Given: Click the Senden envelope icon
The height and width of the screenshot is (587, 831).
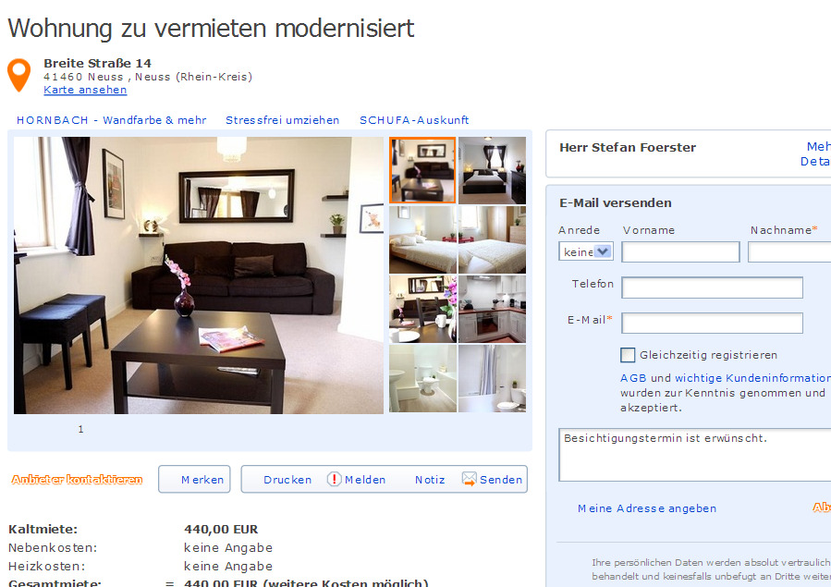Looking at the screenshot, I should (469, 479).
